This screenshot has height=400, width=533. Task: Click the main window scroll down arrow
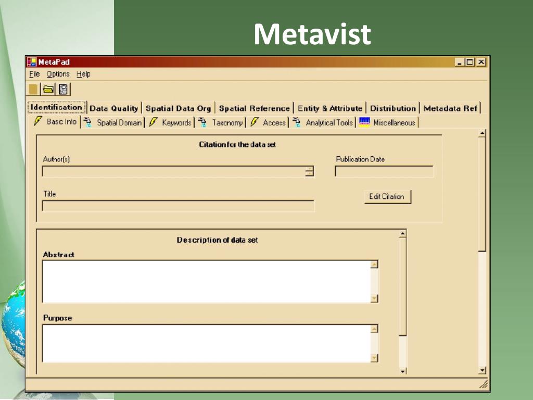[482, 370]
